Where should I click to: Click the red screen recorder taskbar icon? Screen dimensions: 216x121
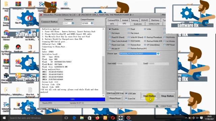click(128, 118)
